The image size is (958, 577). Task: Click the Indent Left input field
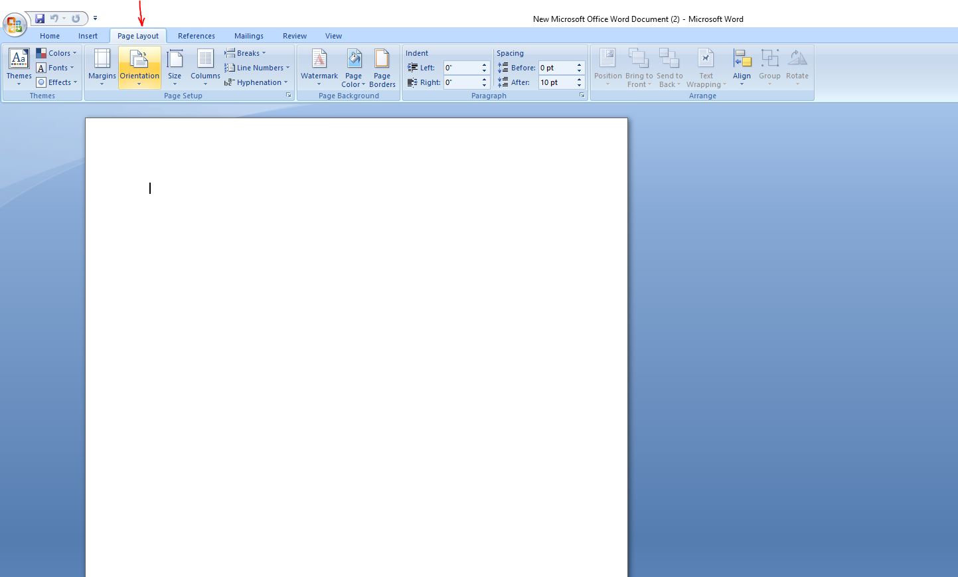pos(461,68)
